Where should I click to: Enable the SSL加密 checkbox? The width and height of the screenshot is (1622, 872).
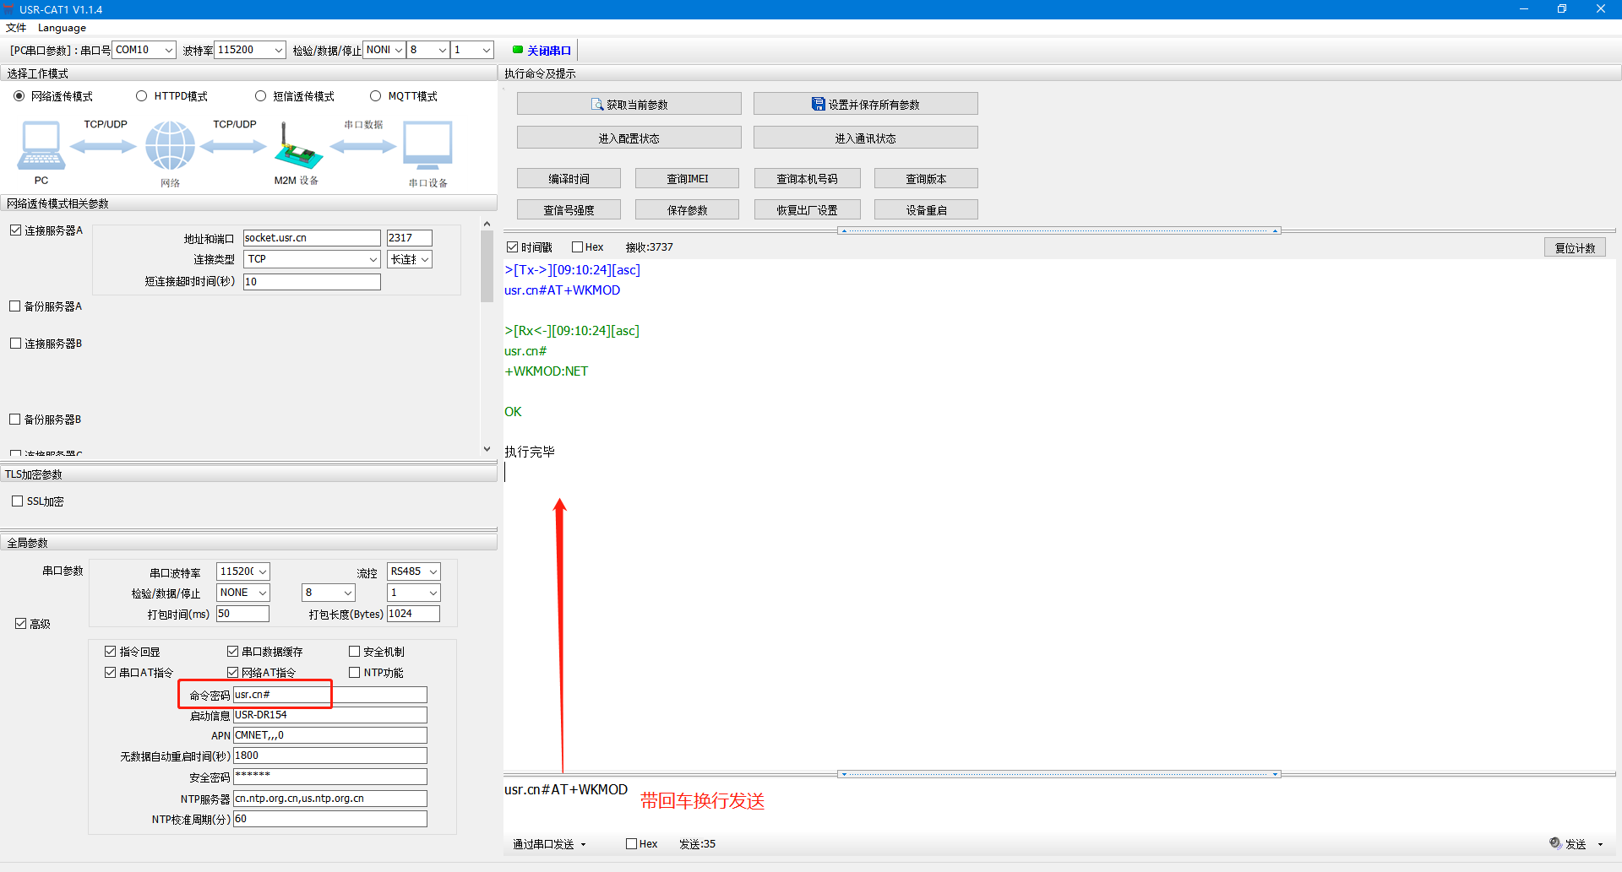[x=18, y=501]
